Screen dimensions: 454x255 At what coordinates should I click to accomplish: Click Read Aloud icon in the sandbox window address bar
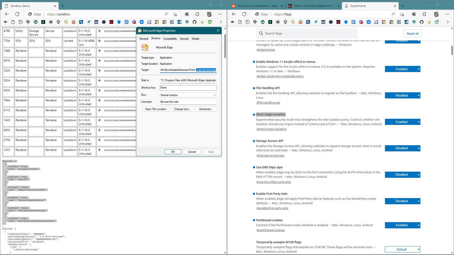(x=166, y=14)
